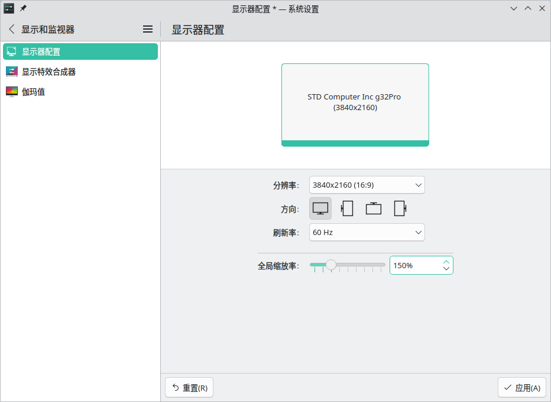
Task: Increase scale with spinbox up arrow
Action: click(446, 262)
